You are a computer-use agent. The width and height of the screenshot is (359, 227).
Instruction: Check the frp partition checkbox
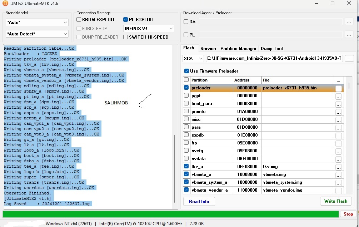coord(186,143)
